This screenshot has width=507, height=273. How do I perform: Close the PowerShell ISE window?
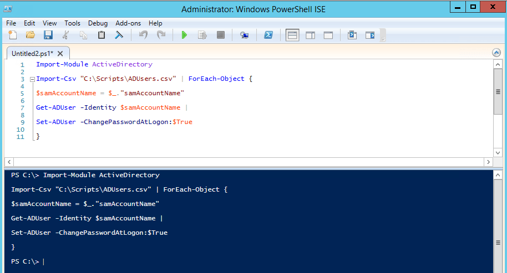point(493,7)
